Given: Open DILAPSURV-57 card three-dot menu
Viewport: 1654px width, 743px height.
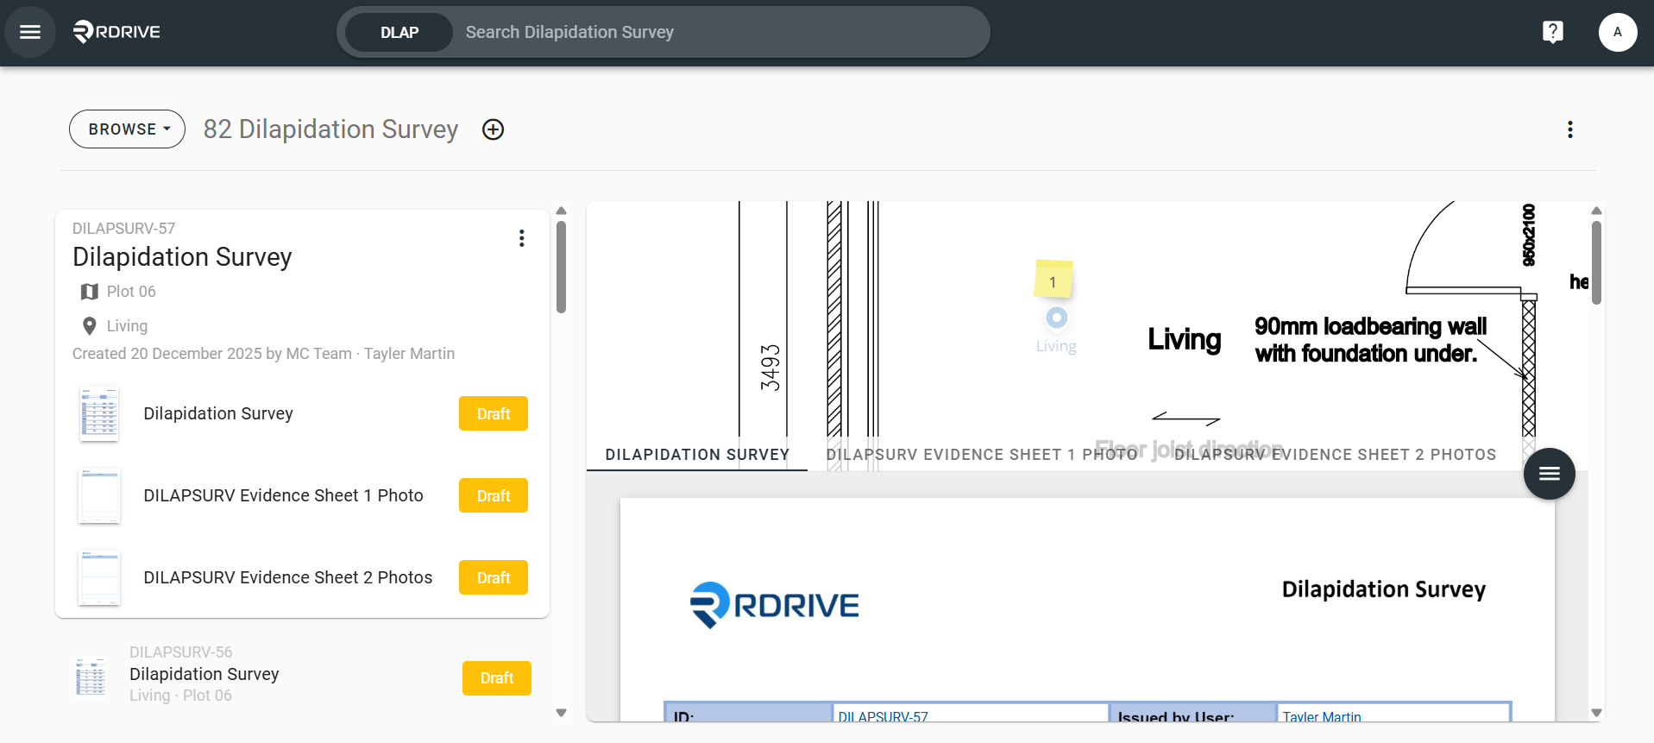Looking at the screenshot, I should point(521,238).
